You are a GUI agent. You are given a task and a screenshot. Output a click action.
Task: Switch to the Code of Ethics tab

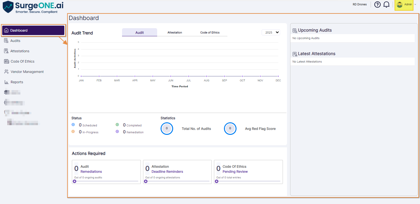pyautogui.click(x=210, y=32)
